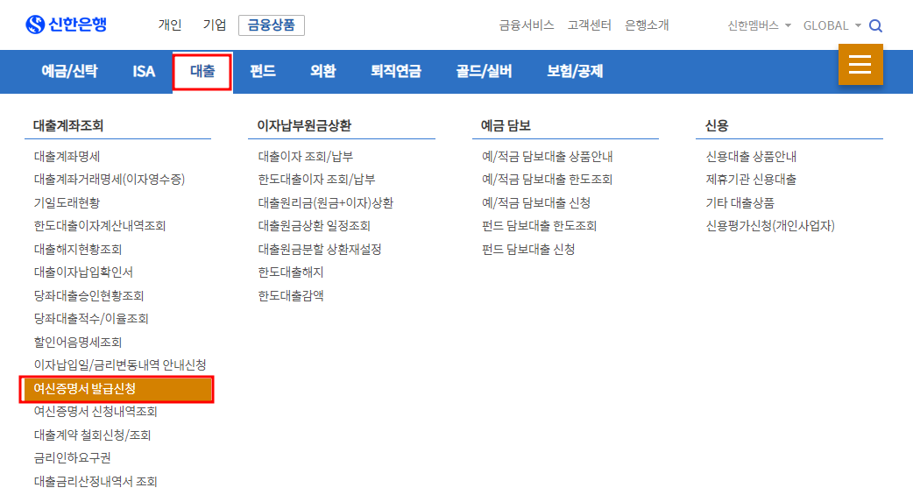Click the 대출계좌조회 section heading
This screenshot has height=502, width=913.
[x=68, y=125]
